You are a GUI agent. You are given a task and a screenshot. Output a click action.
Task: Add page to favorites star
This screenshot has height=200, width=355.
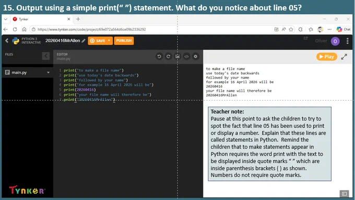tap(291, 29)
